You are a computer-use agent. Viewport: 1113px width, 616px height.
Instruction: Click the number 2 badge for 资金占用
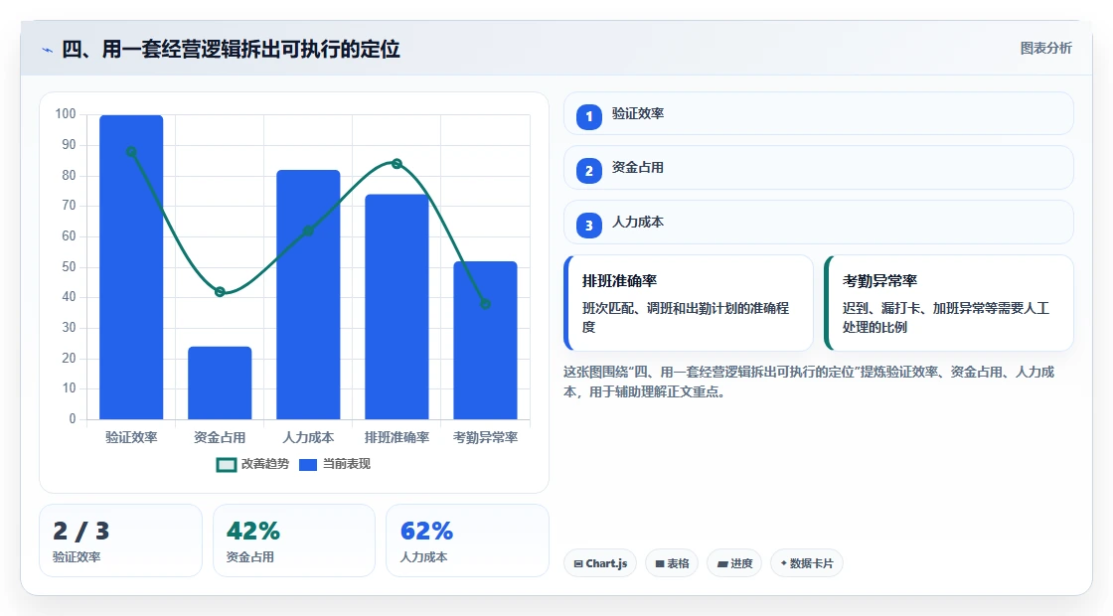[x=588, y=170]
